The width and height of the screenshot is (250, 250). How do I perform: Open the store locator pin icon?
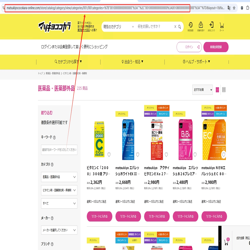coord(201,27)
